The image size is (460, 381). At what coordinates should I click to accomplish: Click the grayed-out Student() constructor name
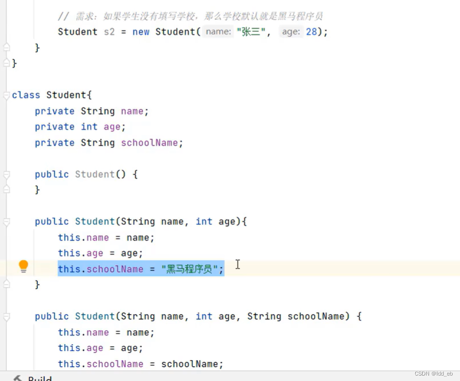pyautogui.click(x=95, y=174)
